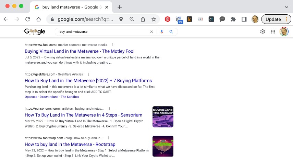Viewport: 293px width, 163px height.
Task: Click the gray asterisk extension icon
Action: click(200, 19)
